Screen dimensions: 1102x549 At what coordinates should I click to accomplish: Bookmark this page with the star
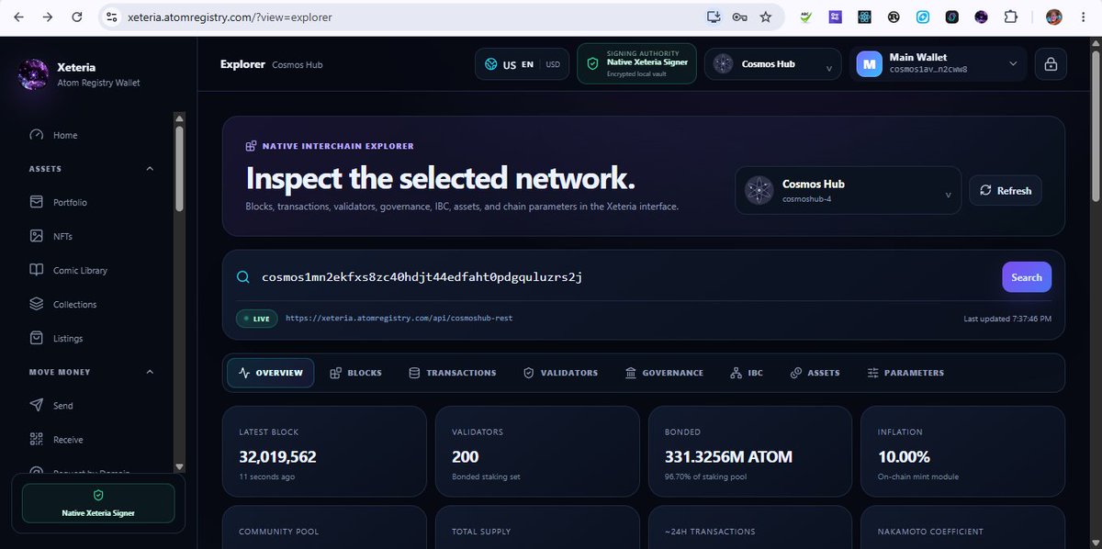click(765, 17)
